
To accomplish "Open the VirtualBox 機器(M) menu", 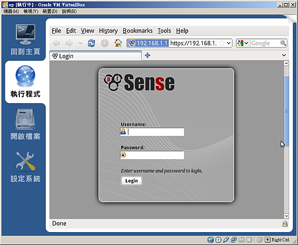I will [11, 11].
